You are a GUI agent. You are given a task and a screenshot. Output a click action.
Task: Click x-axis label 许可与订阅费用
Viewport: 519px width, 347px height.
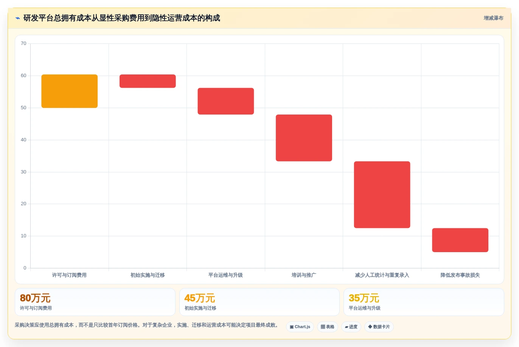69,275
